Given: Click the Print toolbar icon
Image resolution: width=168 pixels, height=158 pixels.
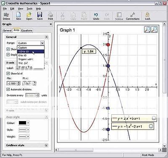Looking at the screenshot, I should [50, 16].
